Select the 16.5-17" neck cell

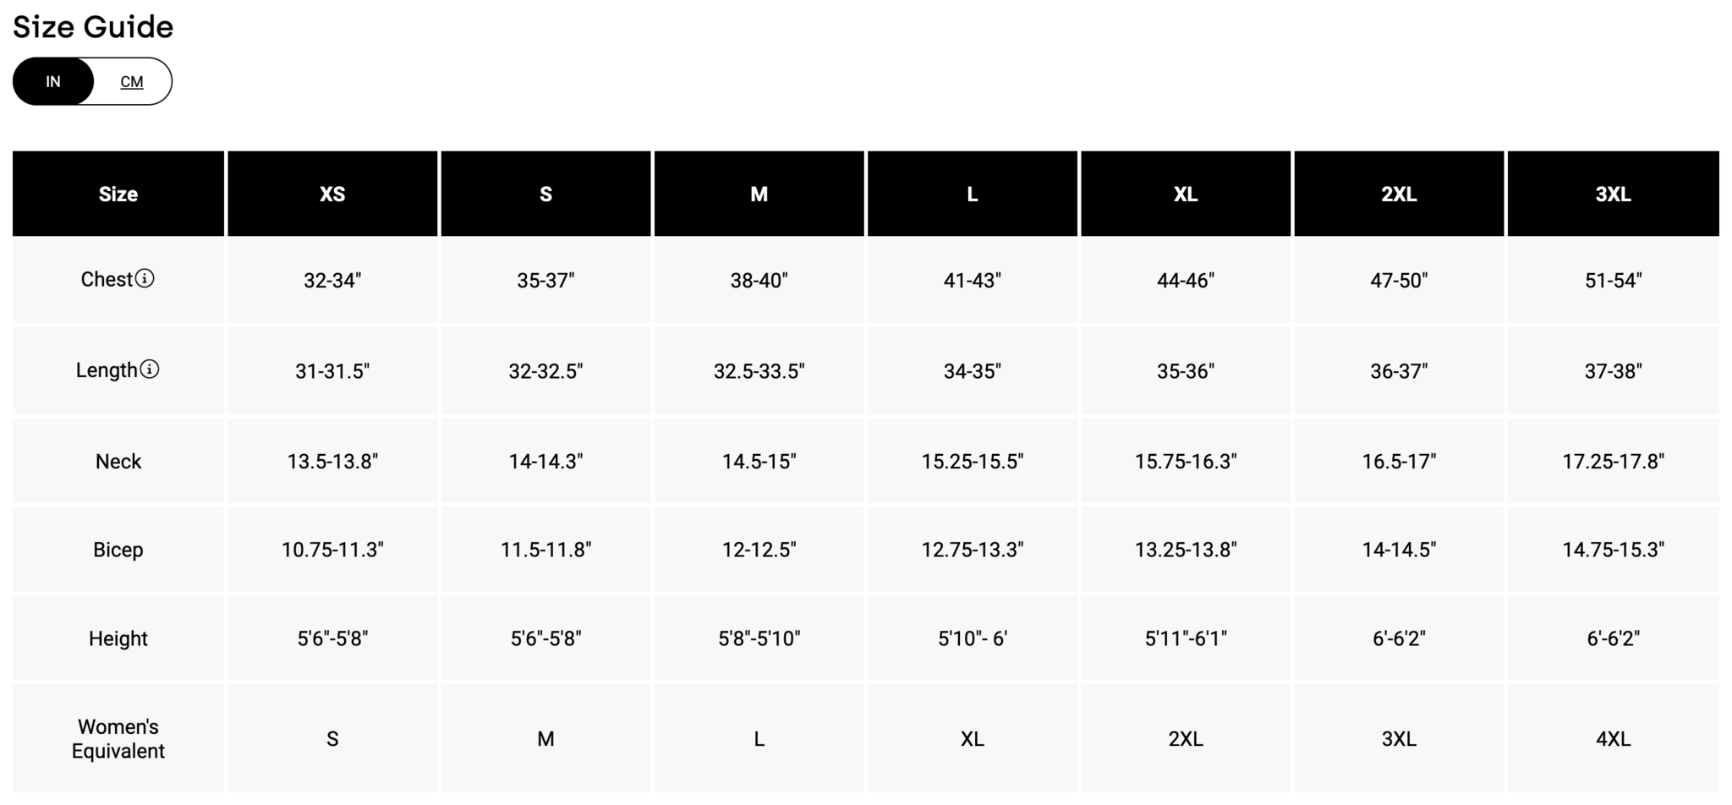(x=1399, y=461)
